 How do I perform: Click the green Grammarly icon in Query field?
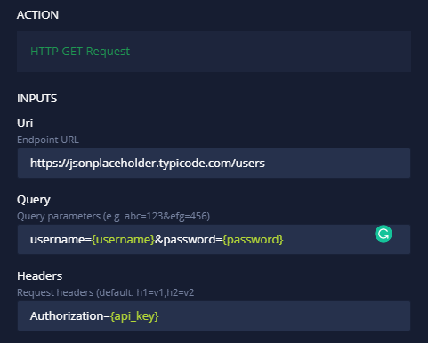pyautogui.click(x=384, y=234)
